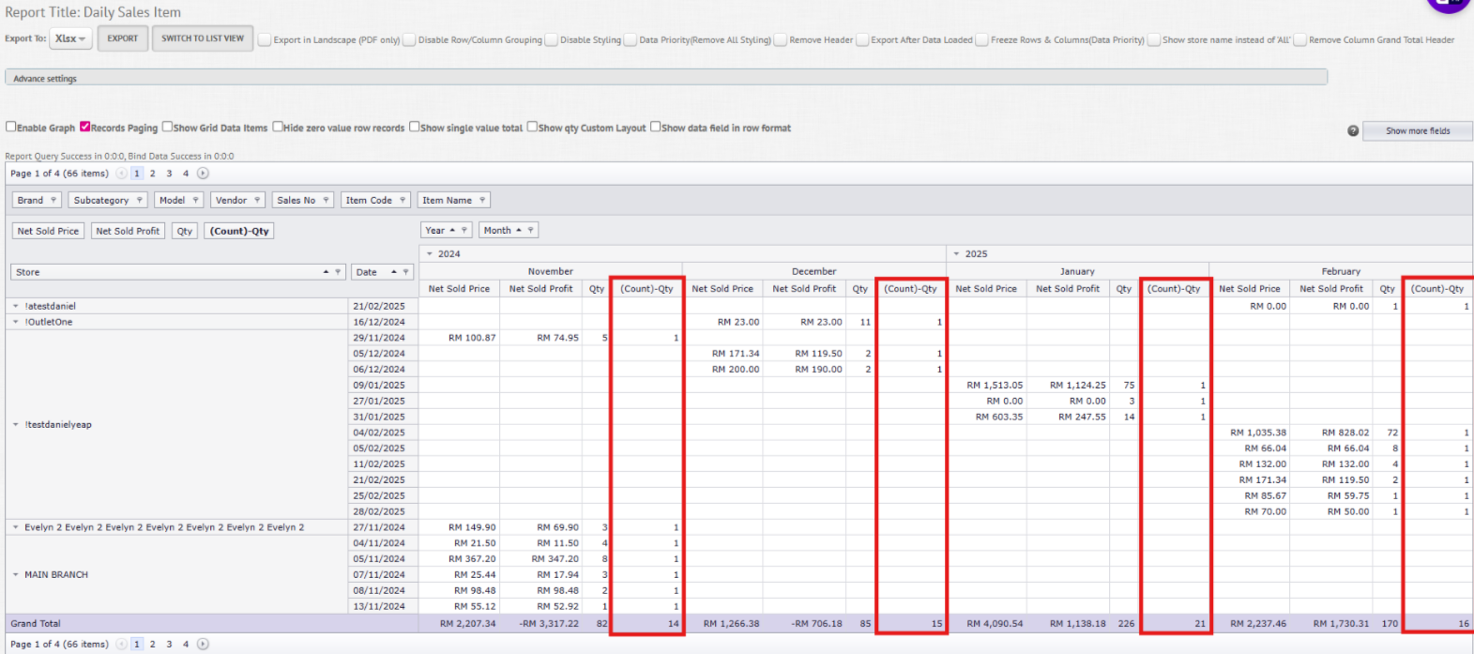Open the Xlsx export format dropdown
Screen dimensions: 1474x654
70,38
